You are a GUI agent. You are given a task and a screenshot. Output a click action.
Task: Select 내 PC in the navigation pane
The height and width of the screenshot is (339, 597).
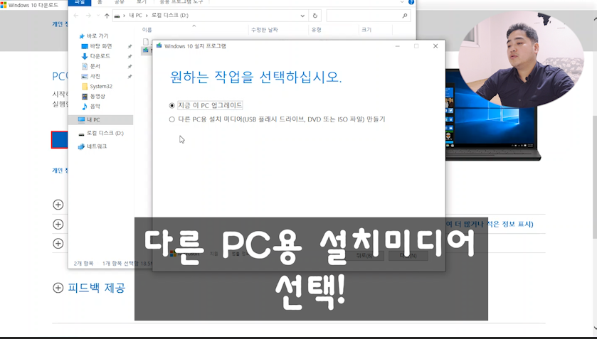(93, 119)
